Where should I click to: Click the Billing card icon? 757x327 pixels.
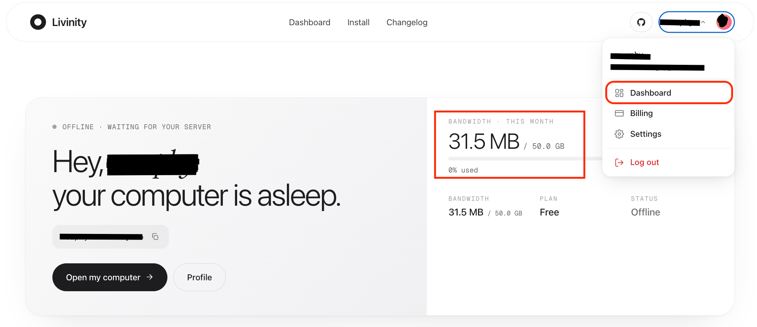coord(619,113)
